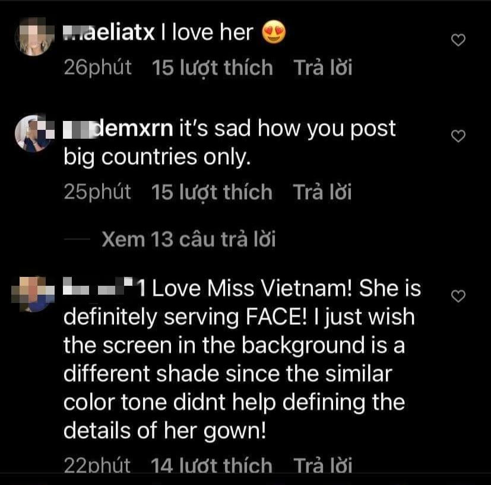Reply to the 'I love her' comment
This screenshot has height=485, width=491.
pyautogui.click(x=322, y=68)
